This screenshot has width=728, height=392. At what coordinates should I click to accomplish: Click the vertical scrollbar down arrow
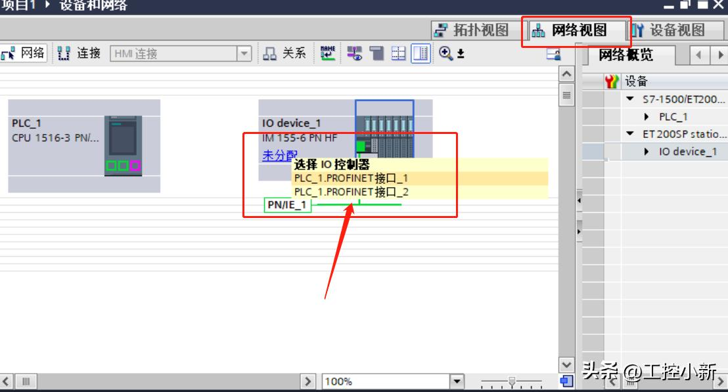tap(566, 364)
